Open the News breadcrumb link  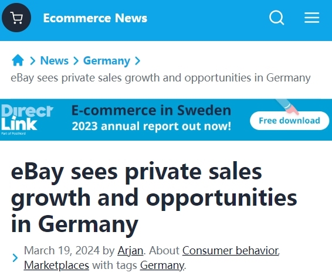[x=55, y=61]
